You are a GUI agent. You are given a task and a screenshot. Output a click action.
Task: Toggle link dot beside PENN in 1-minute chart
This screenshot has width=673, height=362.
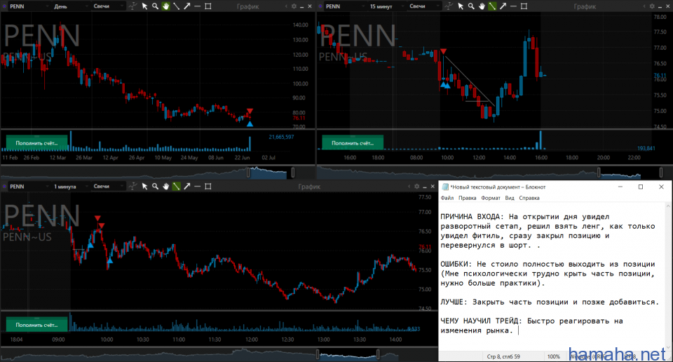click(x=4, y=187)
